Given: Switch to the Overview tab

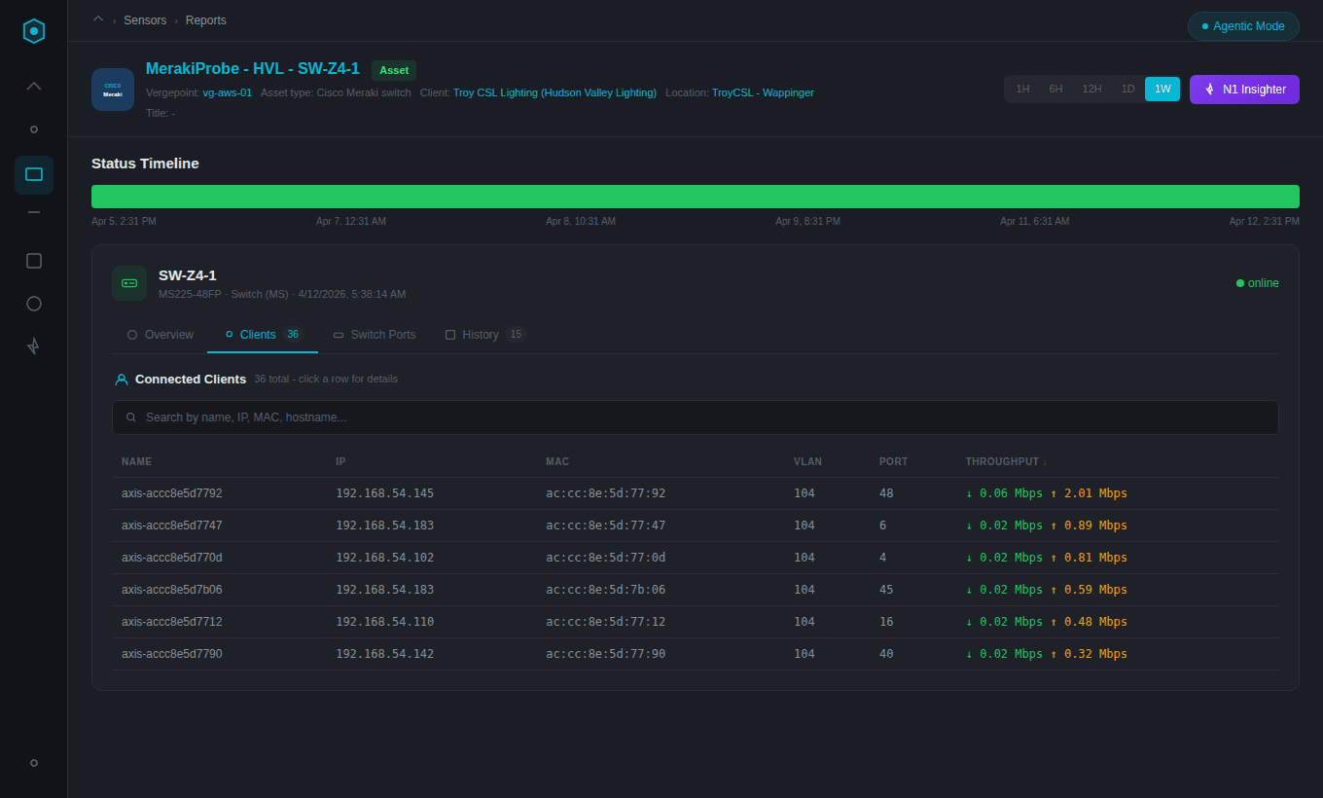Looking at the screenshot, I should [x=161, y=335].
